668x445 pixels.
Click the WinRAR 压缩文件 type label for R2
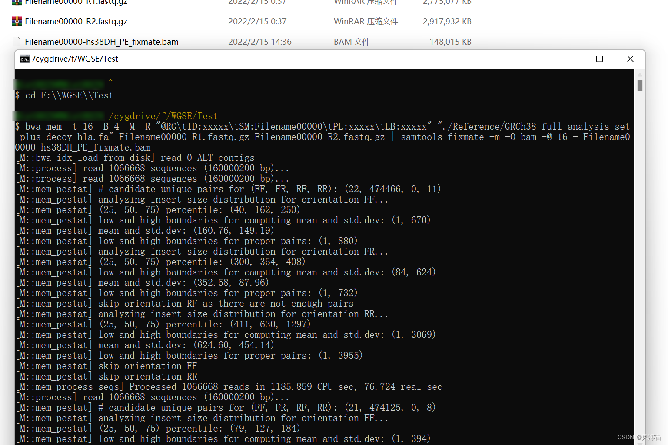366,21
